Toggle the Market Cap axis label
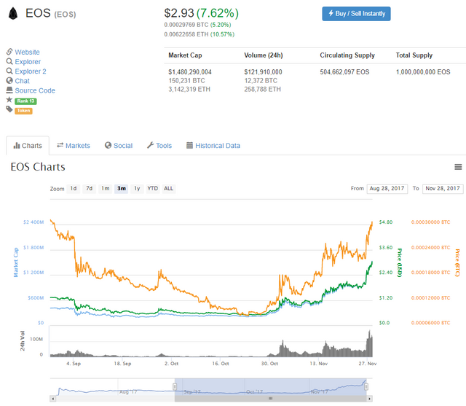The height and width of the screenshot is (406, 466). point(16,262)
